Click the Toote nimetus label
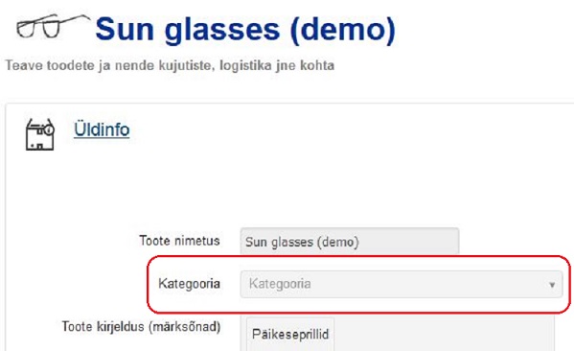 [179, 241]
